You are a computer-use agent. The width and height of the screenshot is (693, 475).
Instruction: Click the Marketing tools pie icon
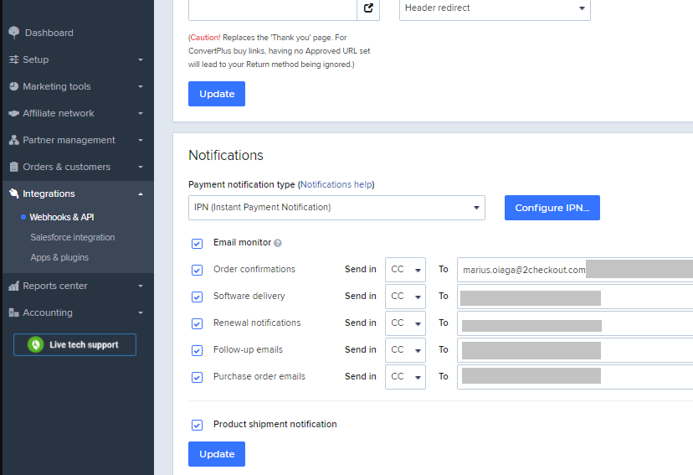pyautogui.click(x=13, y=86)
